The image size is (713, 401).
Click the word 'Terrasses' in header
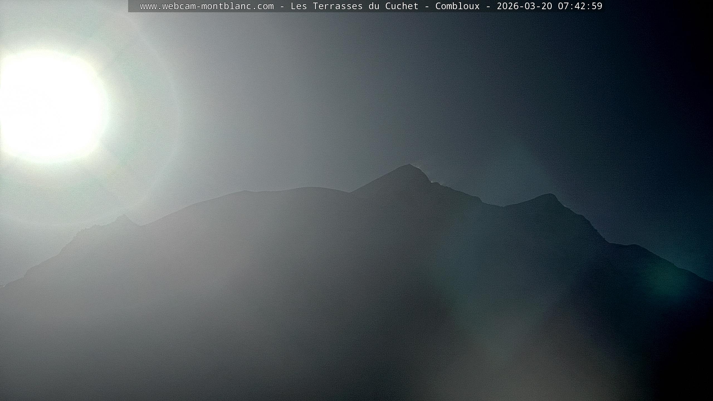[x=338, y=6]
